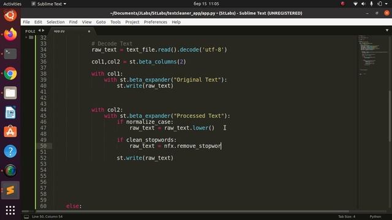The height and width of the screenshot is (220, 392).
Task: Click the folder icon in sidebar
Action: [x=31, y=37]
